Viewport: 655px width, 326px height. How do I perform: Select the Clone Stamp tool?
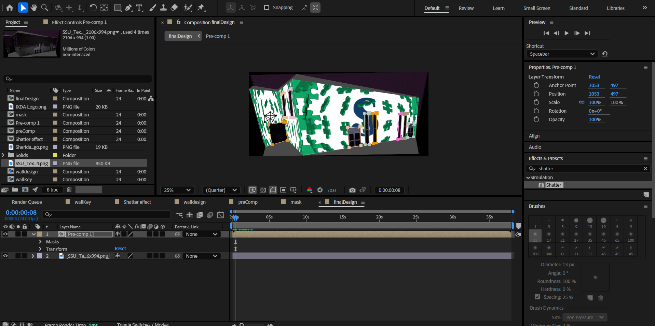164,8
